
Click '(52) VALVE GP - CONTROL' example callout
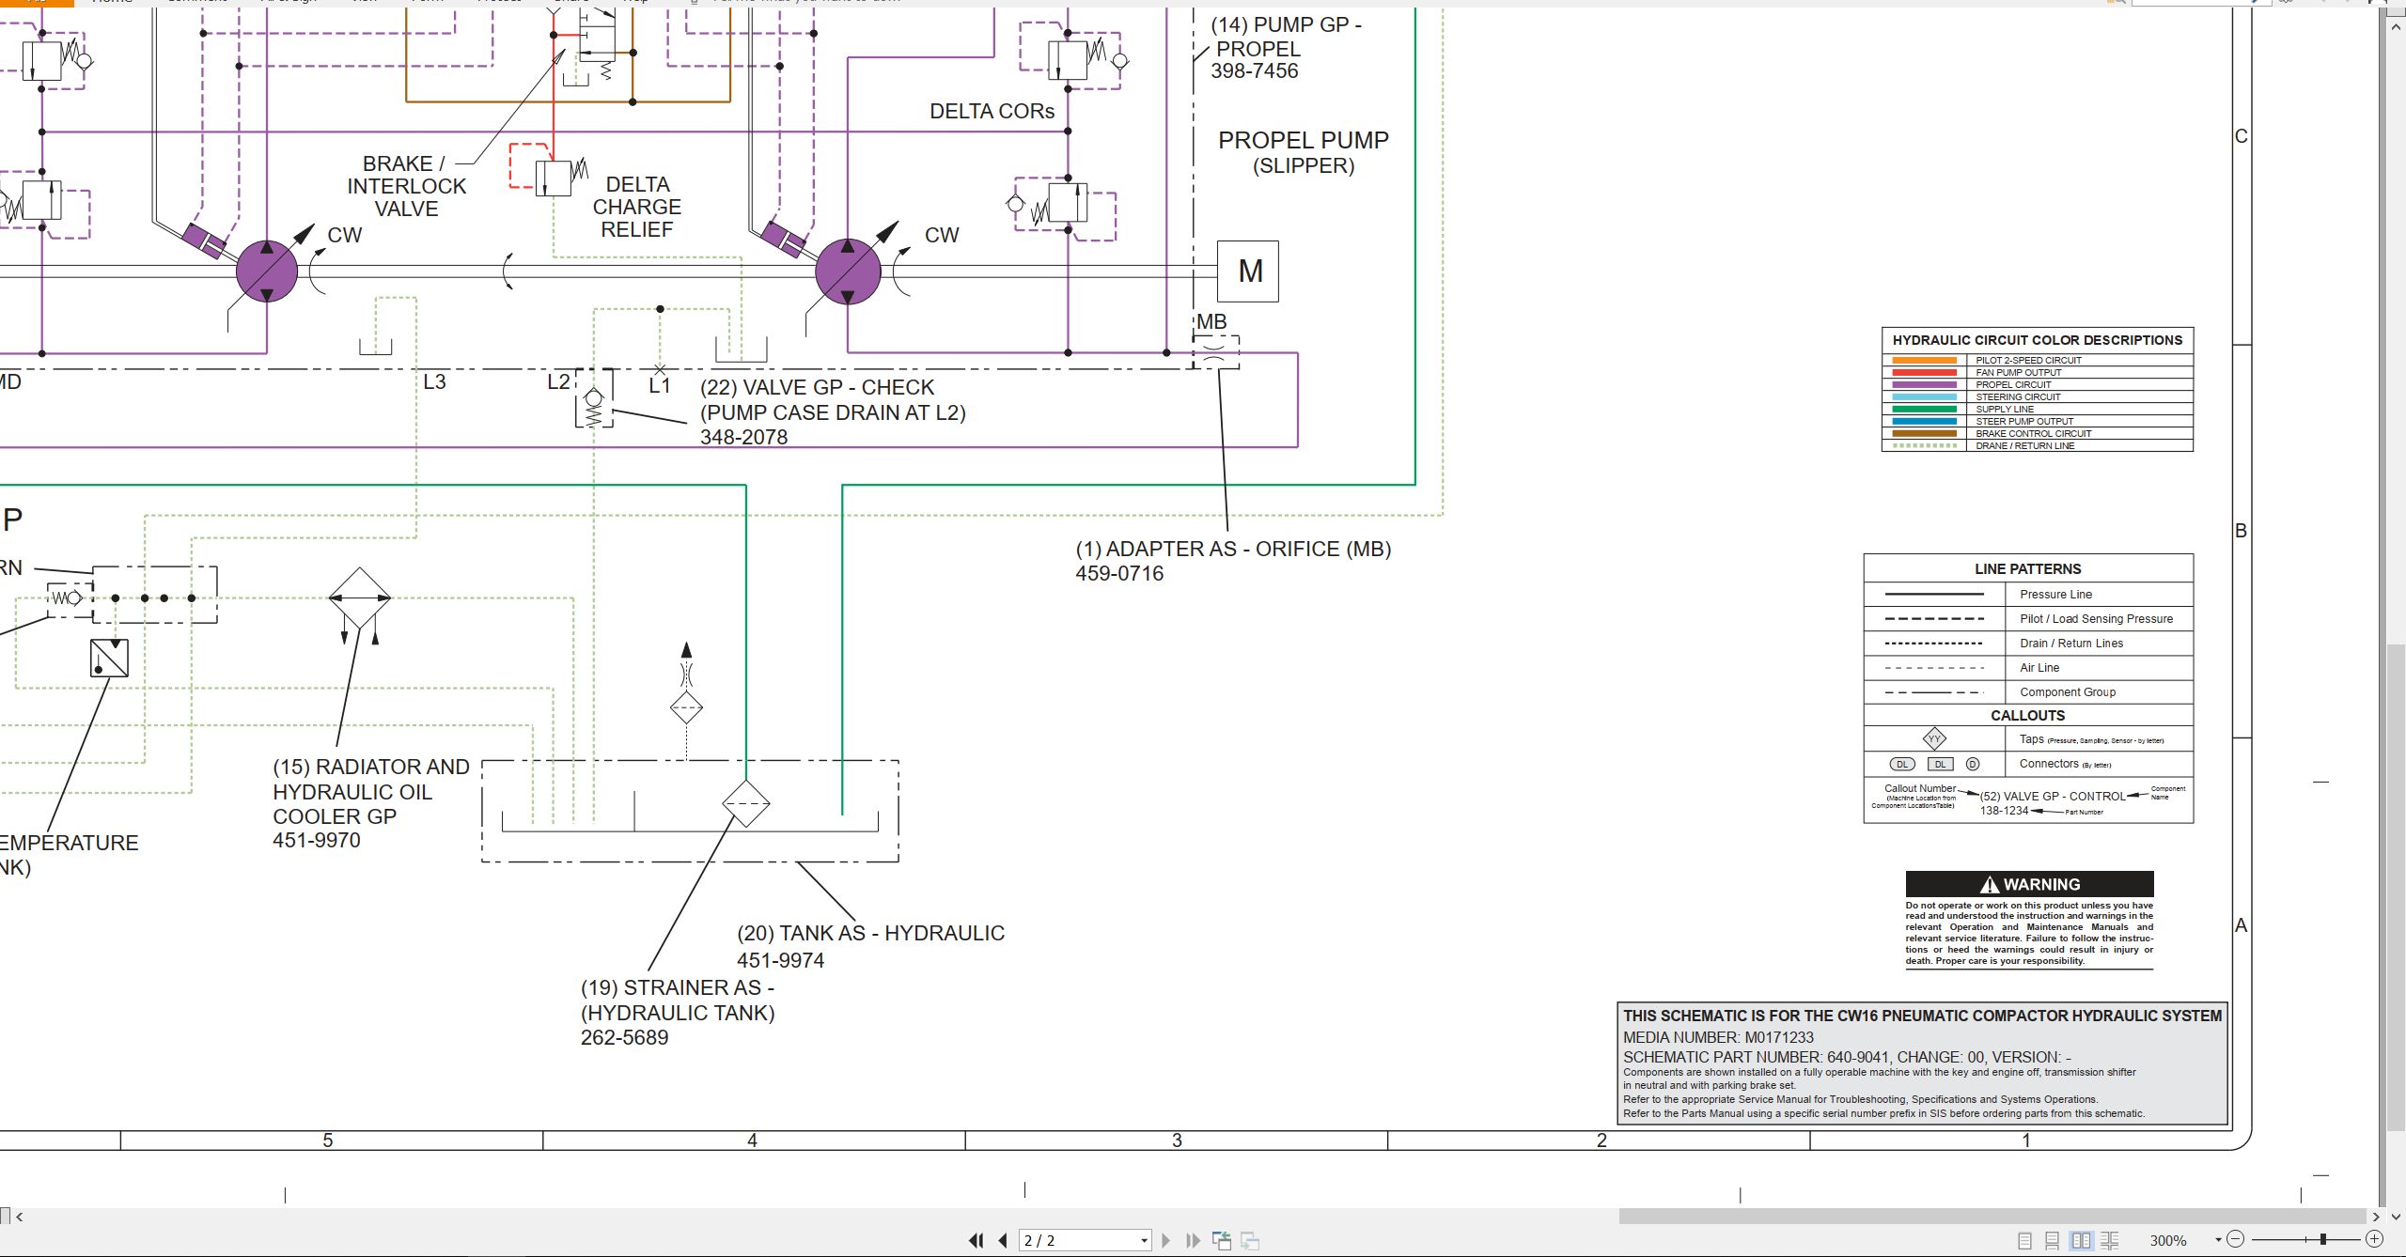click(x=2053, y=797)
